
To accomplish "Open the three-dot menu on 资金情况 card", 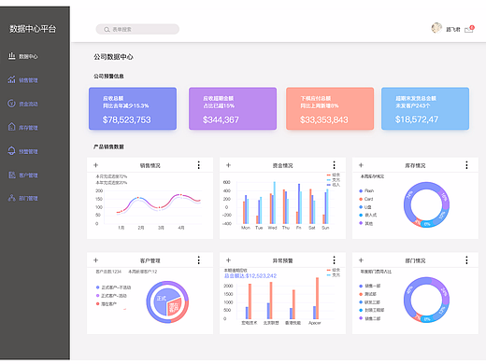I will 334,165.
